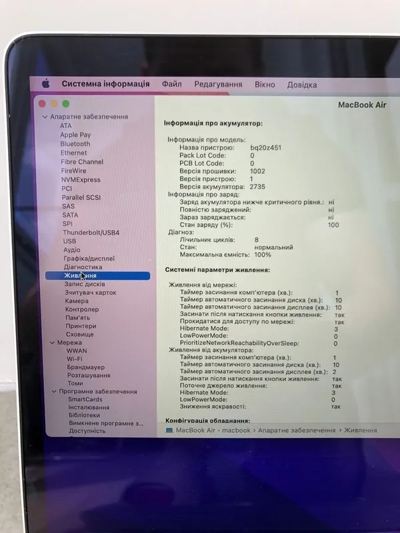This screenshot has height=533, width=400.
Task: Select NVMExpress in the sidebar
Action: tap(81, 180)
